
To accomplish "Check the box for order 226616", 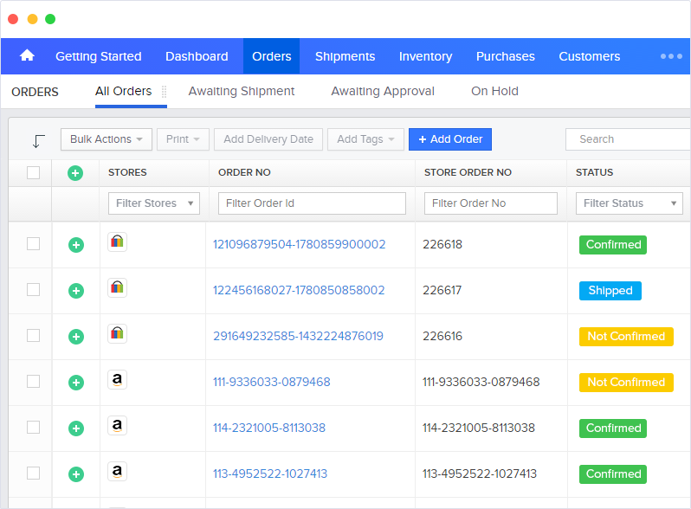I will point(33,336).
